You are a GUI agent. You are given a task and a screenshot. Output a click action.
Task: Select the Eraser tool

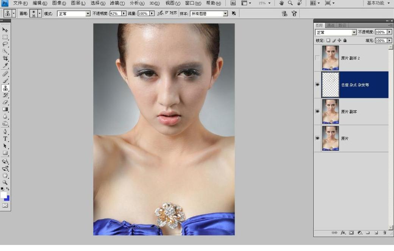pyautogui.click(x=5, y=102)
